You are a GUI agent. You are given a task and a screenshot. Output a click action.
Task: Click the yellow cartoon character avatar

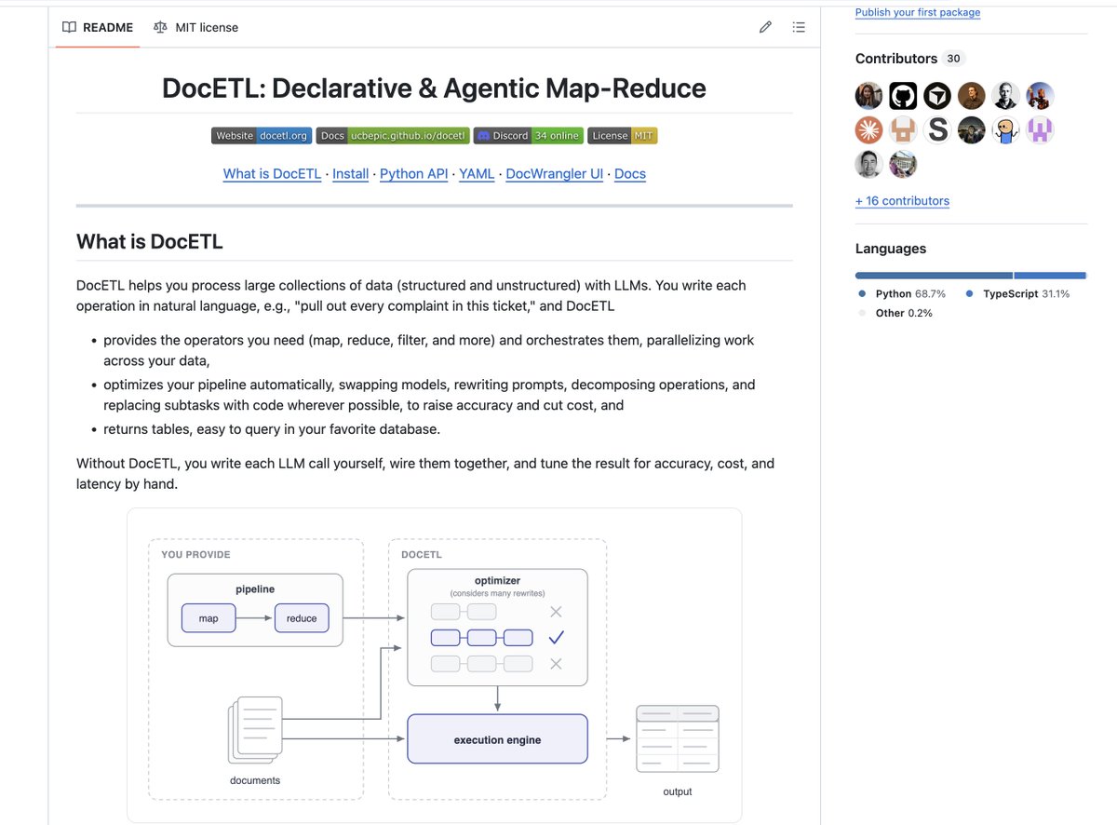pos(1006,130)
